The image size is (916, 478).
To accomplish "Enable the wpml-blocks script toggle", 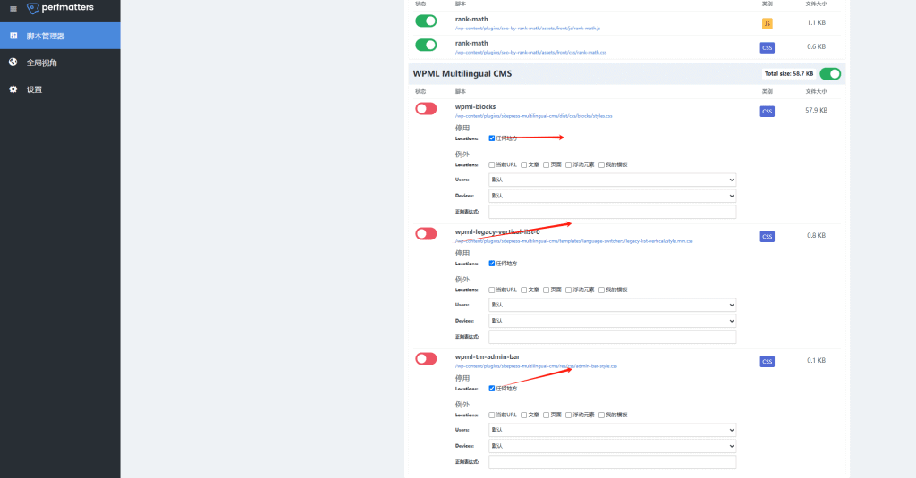I will click(426, 109).
